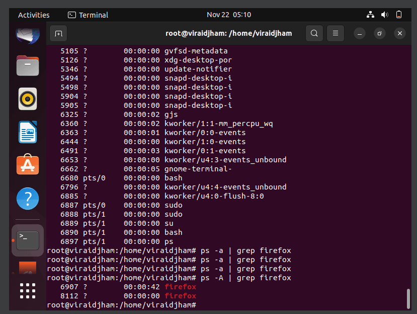Image resolution: width=417 pixels, height=314 pixels.
Task: Open the Activities overview
Action: point(34,15)
